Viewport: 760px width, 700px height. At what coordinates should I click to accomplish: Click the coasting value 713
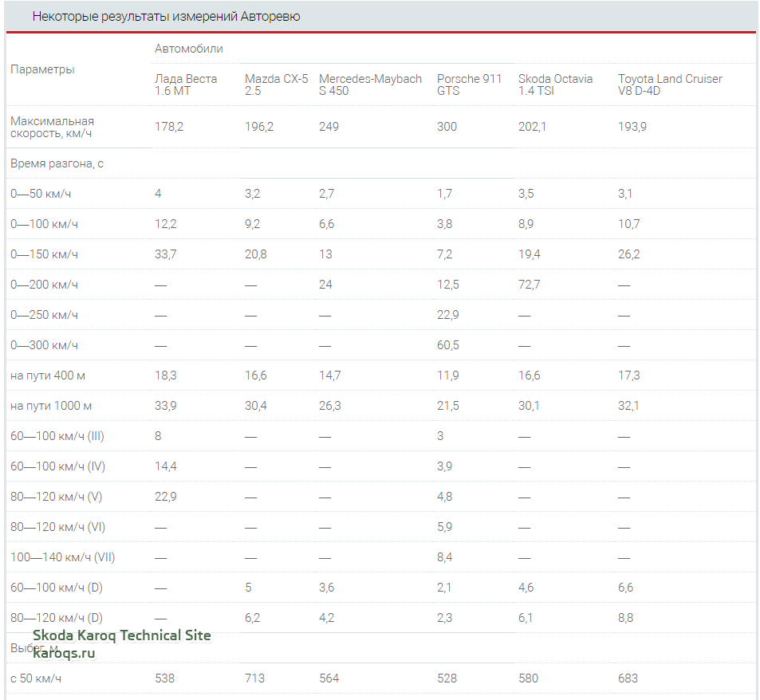[x=255, y=678]
